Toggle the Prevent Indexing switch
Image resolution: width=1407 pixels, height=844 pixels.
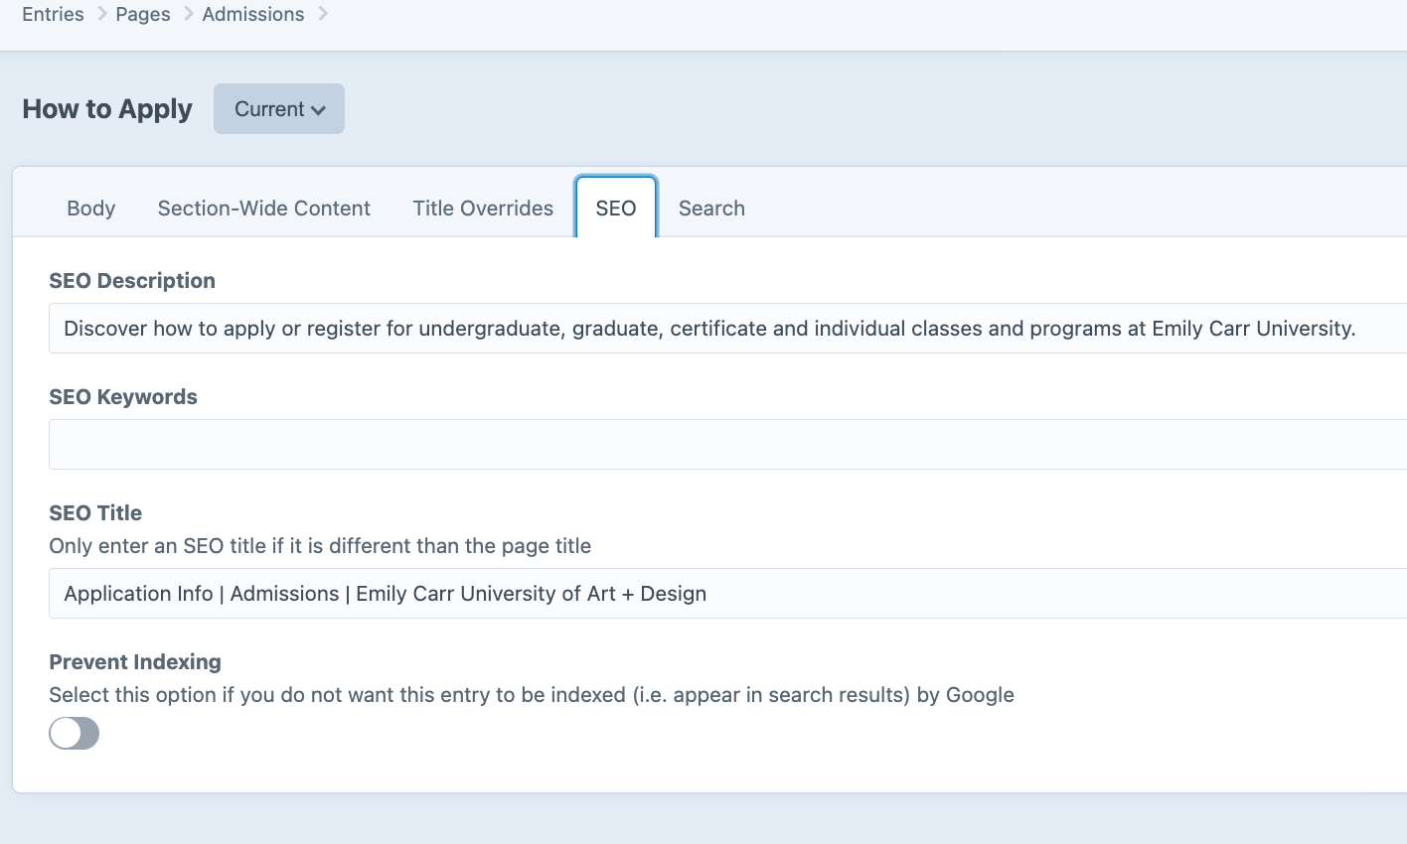pos(75,734)
